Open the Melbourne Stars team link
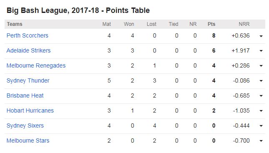Viewport: 269px width, 153px height. pos(28,140)
